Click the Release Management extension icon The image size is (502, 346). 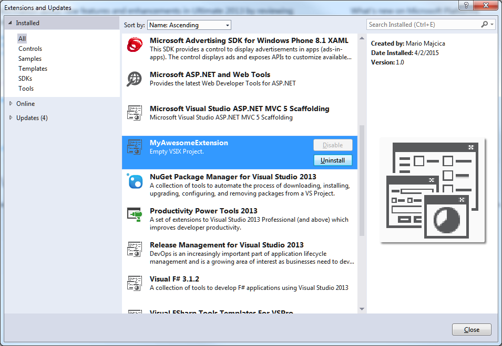click(x=135, y=250)
